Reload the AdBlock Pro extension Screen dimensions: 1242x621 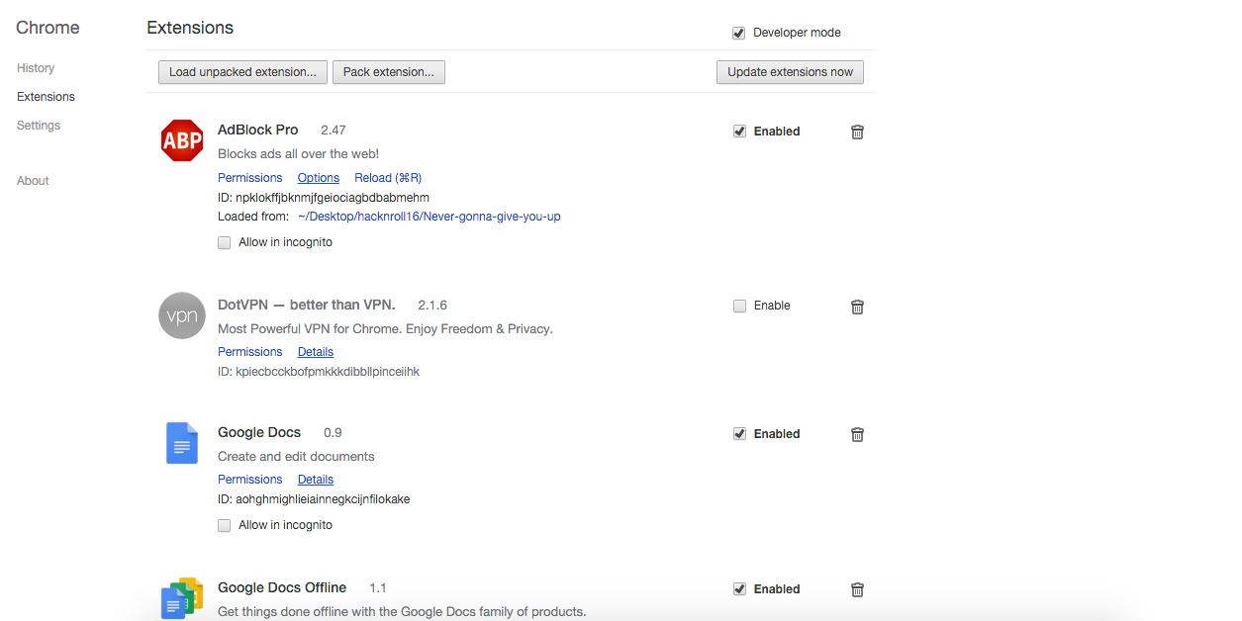(388, 178)
